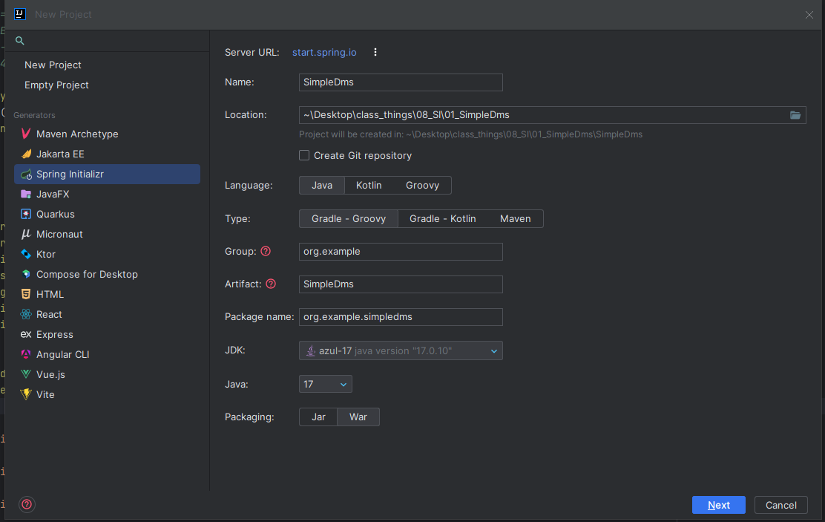Screen dimensions: 825x522
Task: Select Groovy as the language
Action: pos(422,186)
